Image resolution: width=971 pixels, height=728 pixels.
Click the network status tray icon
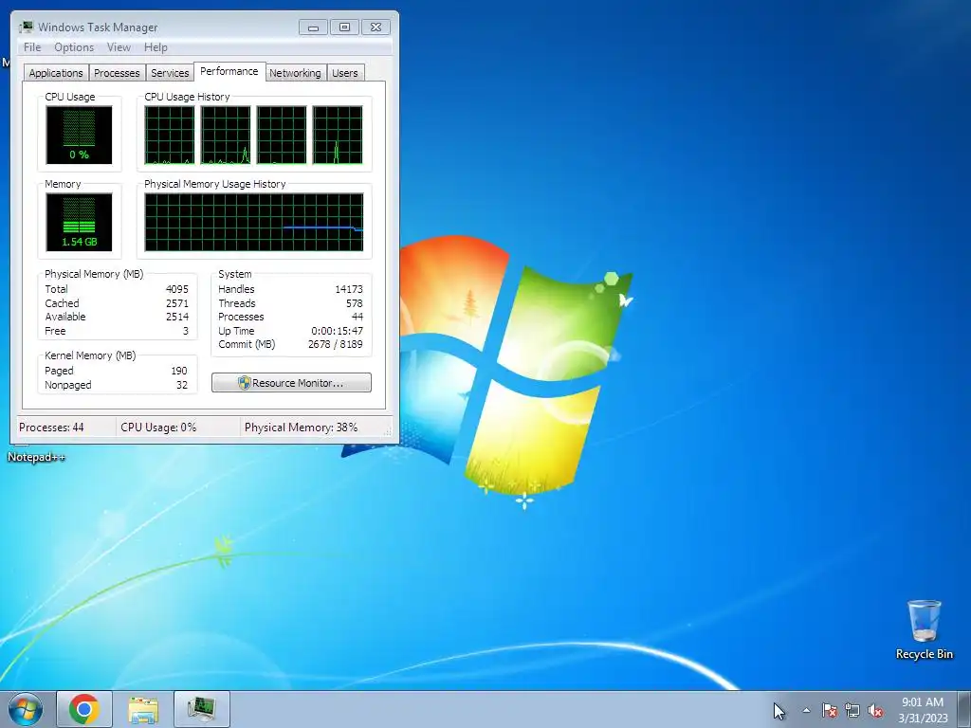[852, 711]
